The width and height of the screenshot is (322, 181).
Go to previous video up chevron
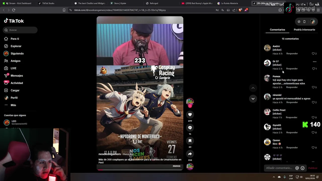pyautogui.click(x=253, y=88)
